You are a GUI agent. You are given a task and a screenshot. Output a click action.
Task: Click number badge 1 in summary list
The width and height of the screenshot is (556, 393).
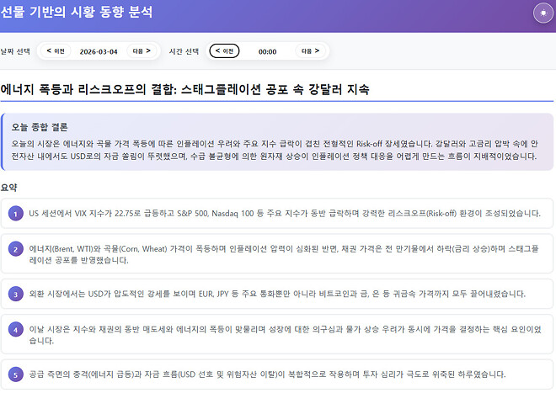[16, 214]
